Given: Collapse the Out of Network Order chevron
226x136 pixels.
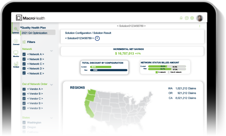Looking at the screenshot, I should (51, 85).
